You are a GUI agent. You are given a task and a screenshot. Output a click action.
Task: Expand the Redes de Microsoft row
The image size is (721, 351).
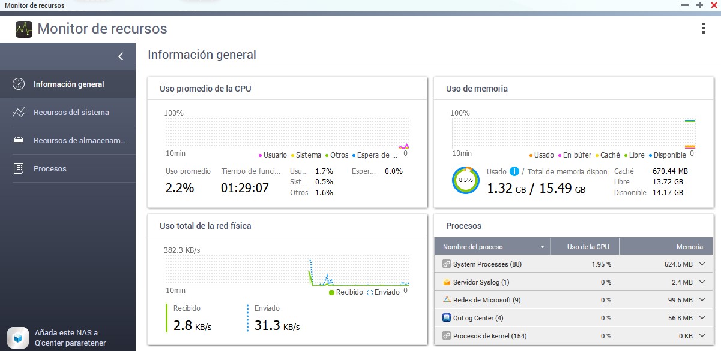(702, 300)
